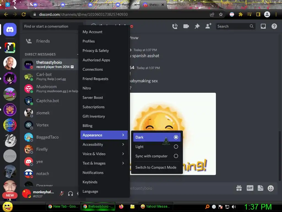Reload the page
Viewport: 282px width, 212px height.
pyautogui.click(x=24, y=14)
